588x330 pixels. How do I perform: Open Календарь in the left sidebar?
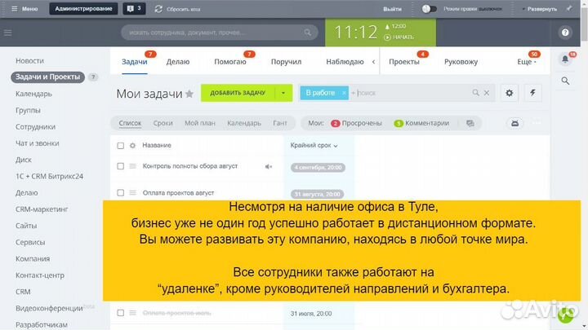(33, 94)
